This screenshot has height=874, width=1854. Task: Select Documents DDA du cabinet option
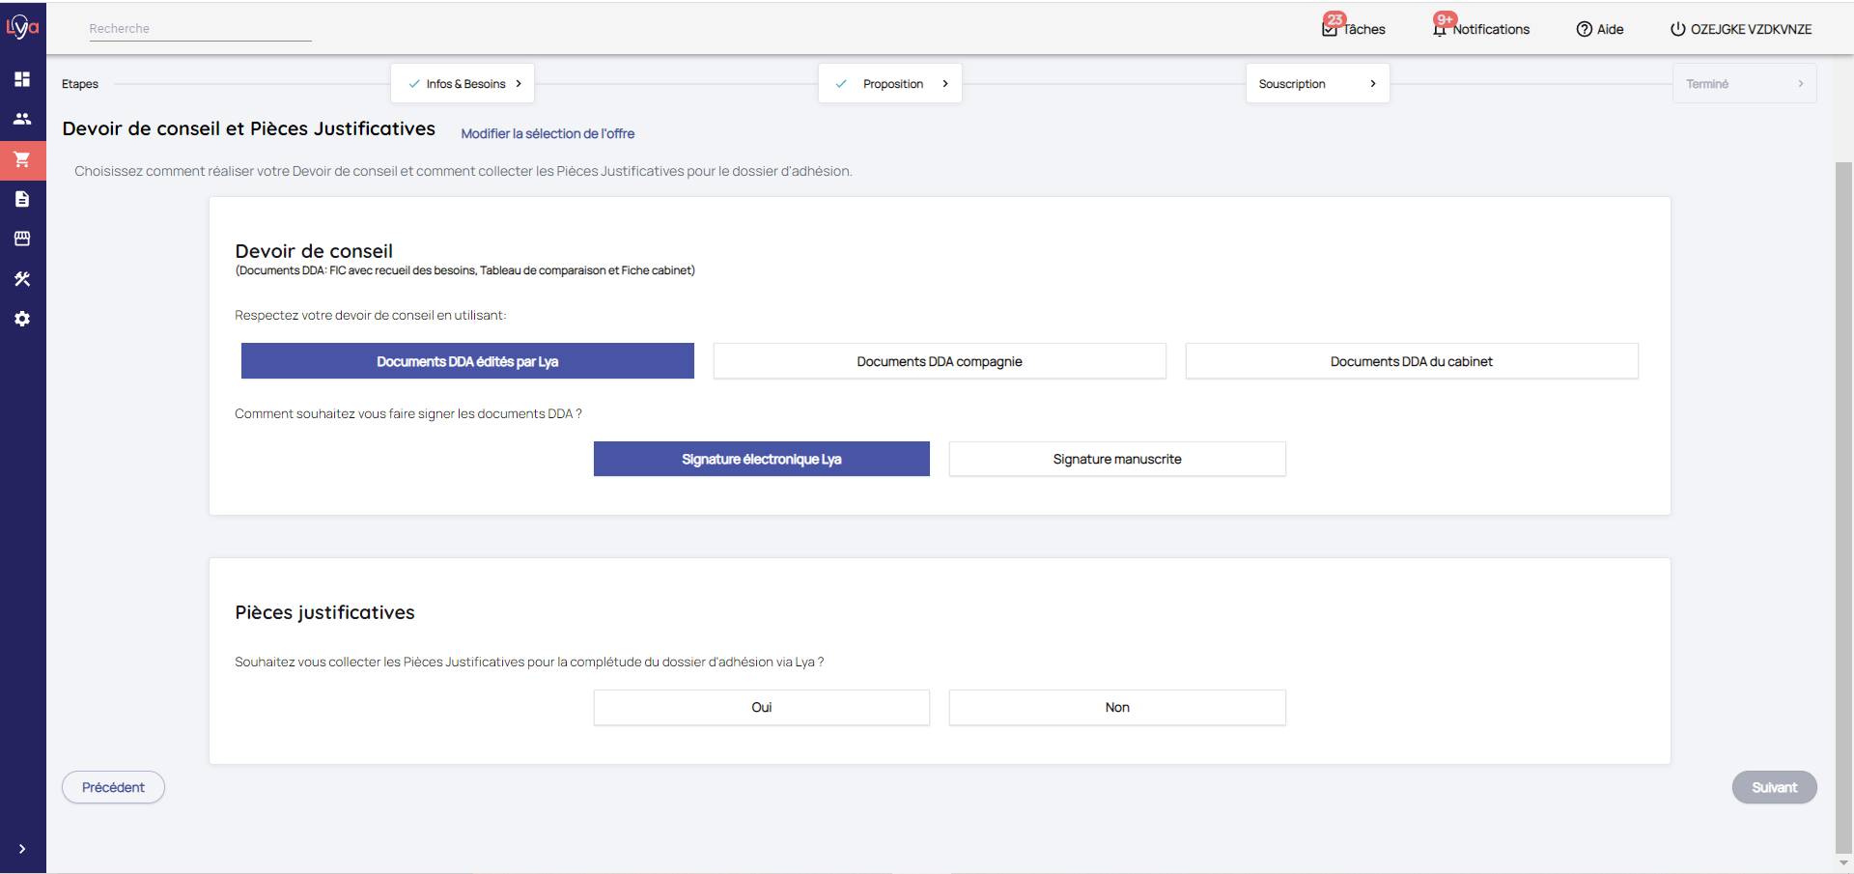[x=1411, y=361]
